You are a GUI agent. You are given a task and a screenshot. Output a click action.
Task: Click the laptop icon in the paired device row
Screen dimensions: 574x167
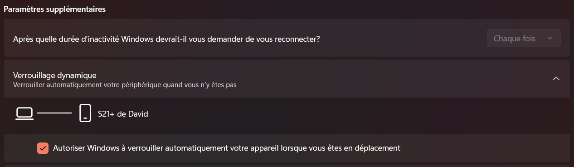[x=24, y=113]
